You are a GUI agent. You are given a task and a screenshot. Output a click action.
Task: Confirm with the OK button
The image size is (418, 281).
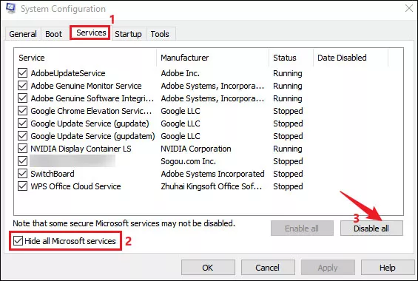(x=208, y=268)
